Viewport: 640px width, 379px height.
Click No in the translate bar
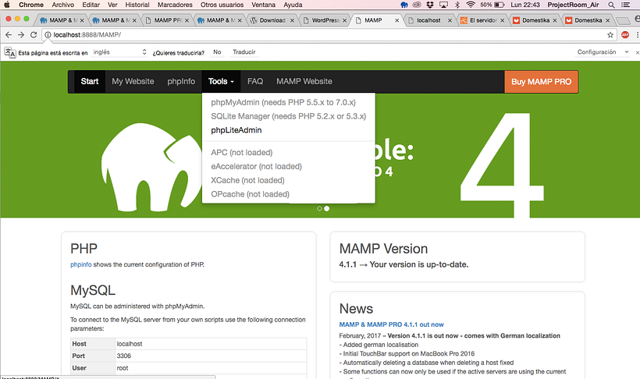click(x=217, y=52)
